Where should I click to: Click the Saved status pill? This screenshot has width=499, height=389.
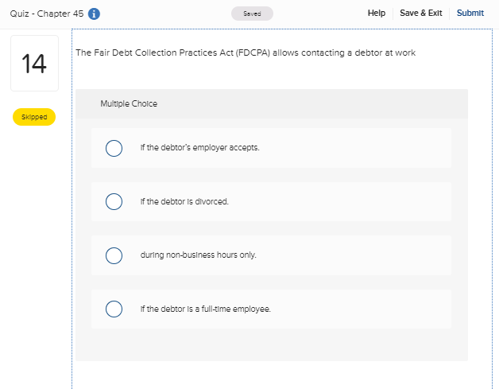click(252, 14)
